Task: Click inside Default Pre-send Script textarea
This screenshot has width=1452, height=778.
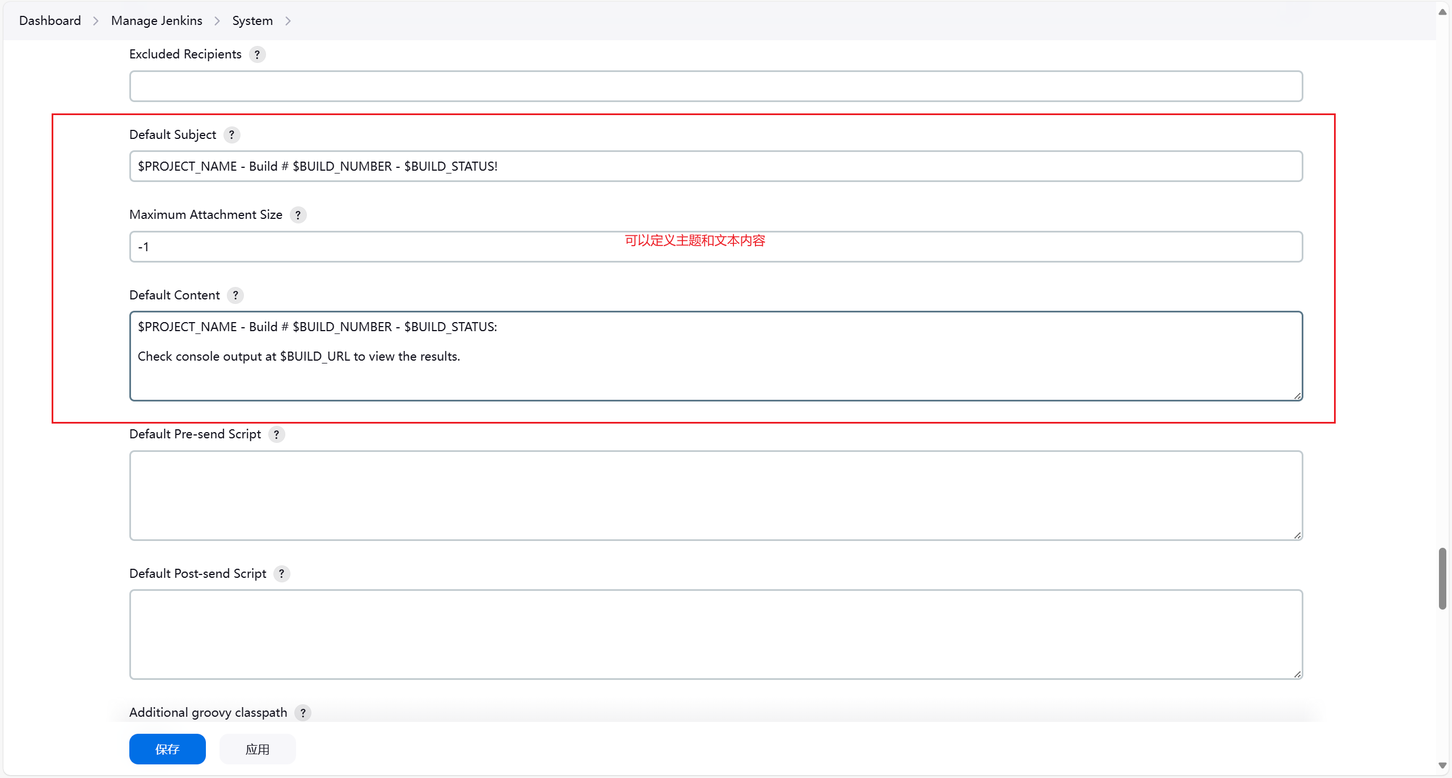Action: point(716,496)
